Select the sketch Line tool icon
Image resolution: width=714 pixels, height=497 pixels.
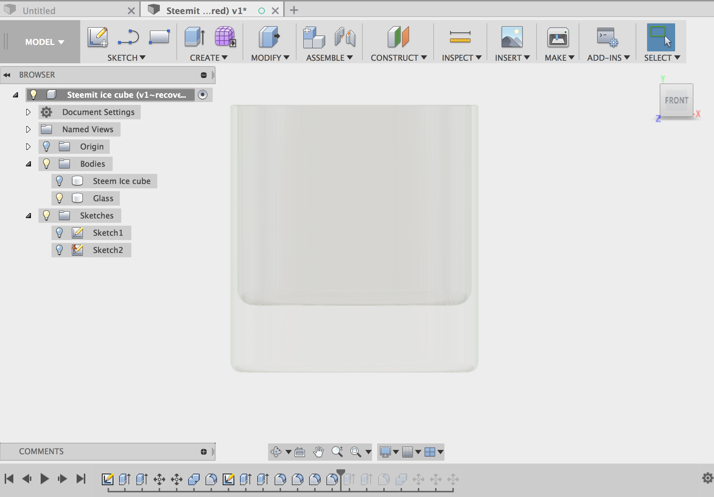(128, 37)
